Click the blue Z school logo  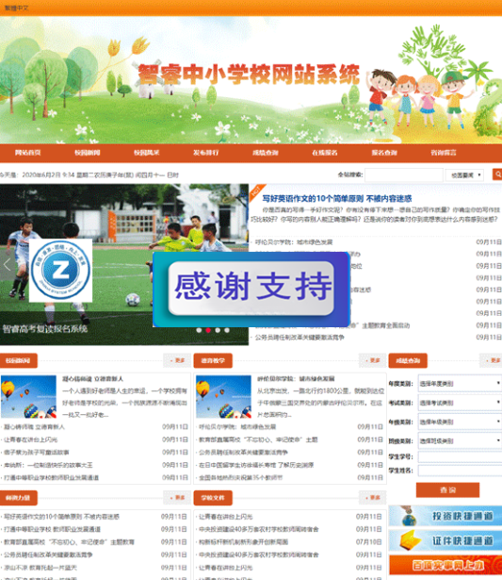(60, 271)
